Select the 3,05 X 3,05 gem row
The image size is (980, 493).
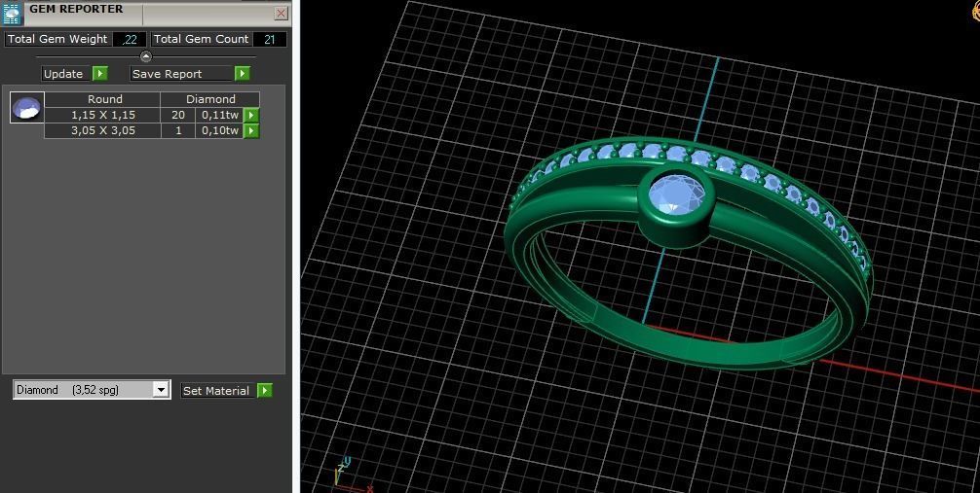pyautogui.click(x=152, y=130)
